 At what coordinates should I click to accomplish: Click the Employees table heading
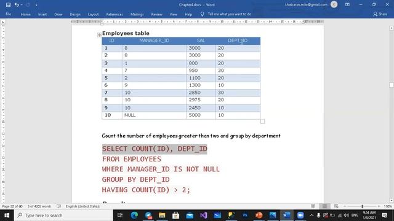[x=126, y=33]
